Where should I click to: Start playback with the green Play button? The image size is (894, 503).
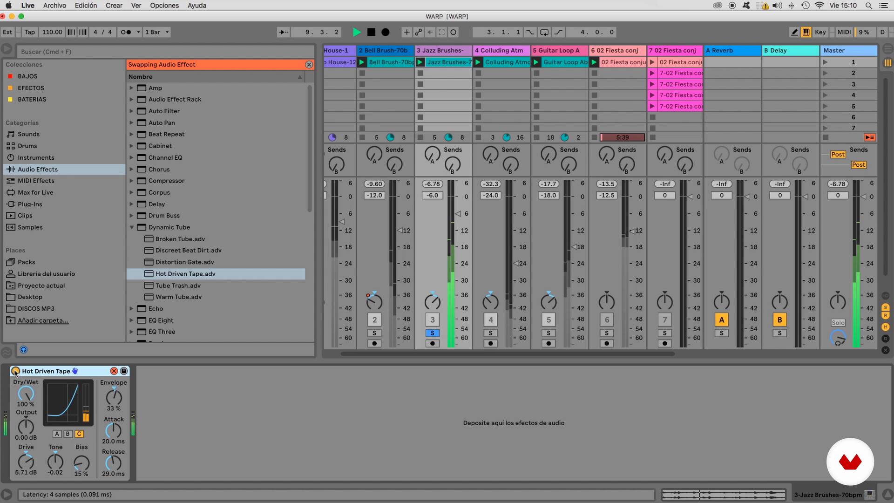[x=357, y=32]
